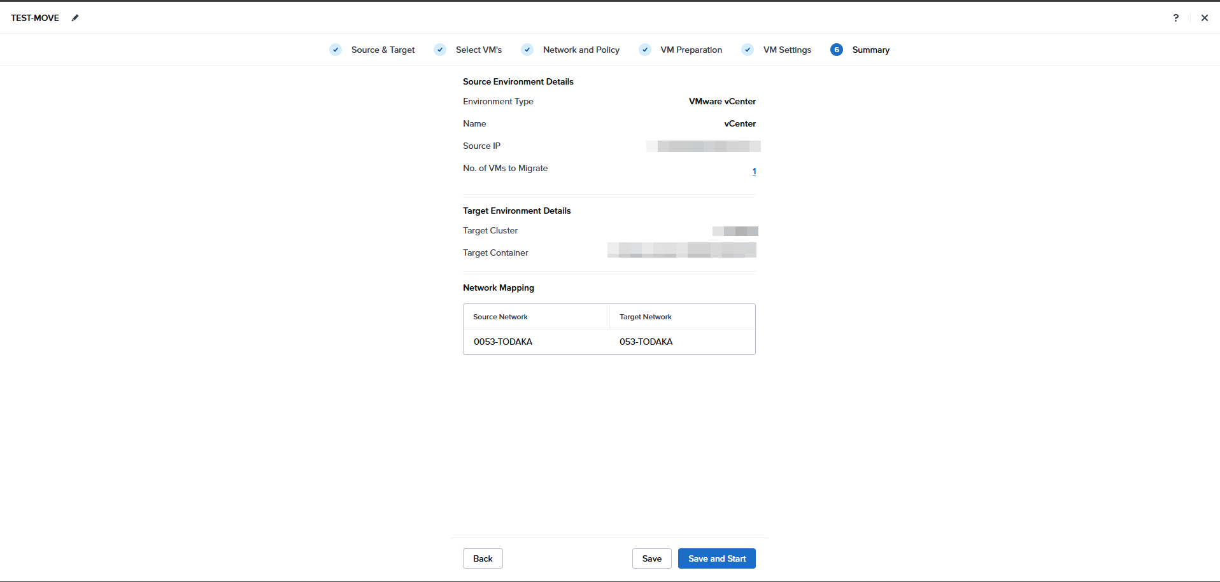Click the No. of VMs to Migrate label

point(505,168)
